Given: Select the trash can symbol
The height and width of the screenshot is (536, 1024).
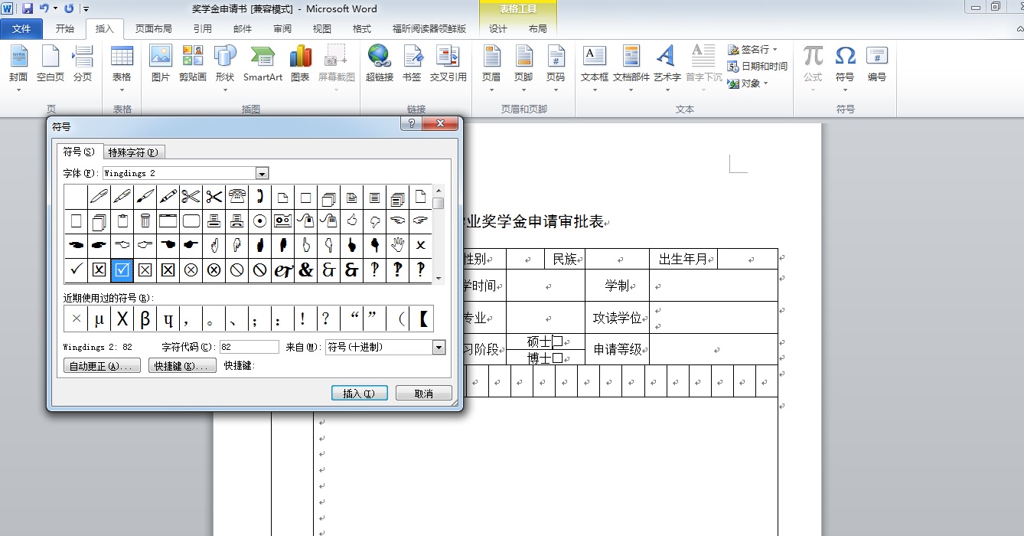Looking at the screenshot, I should tap(145, 221).
